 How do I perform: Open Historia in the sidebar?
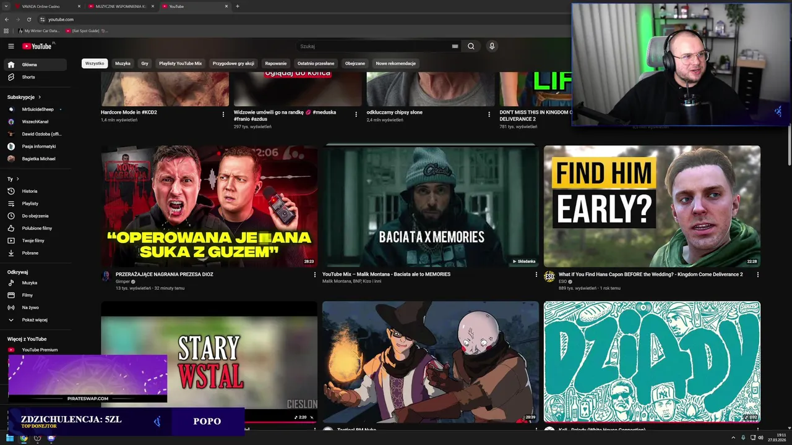pyautogui.click(x=36, y=191)
